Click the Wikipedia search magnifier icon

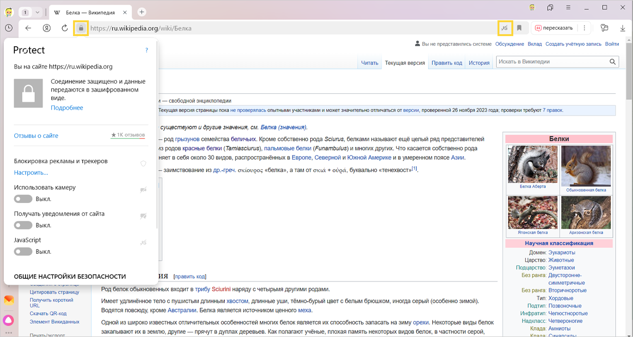613,62
